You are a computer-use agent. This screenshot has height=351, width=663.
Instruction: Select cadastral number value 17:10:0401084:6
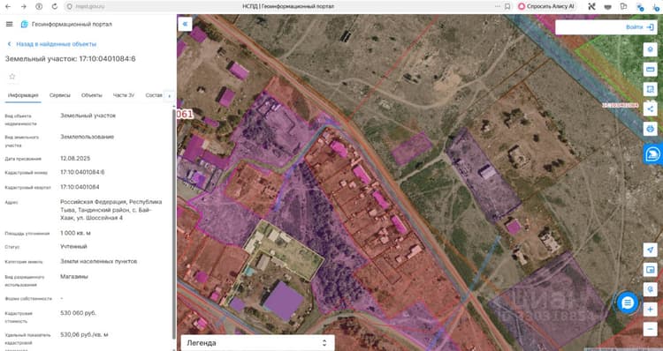click(82, 172)
